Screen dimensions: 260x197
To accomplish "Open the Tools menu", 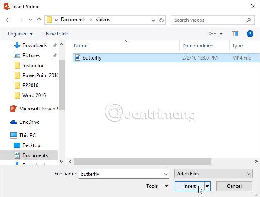I will 157,186.
